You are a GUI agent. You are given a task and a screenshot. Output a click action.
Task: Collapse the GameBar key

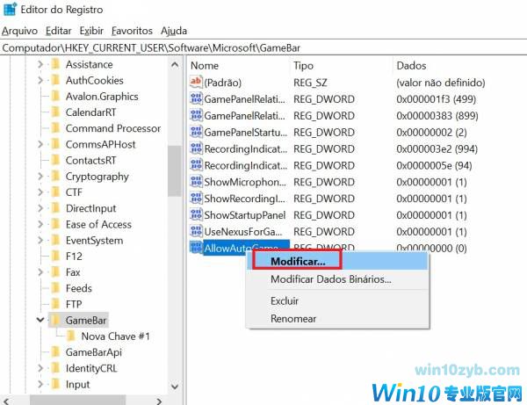point(40,320)
